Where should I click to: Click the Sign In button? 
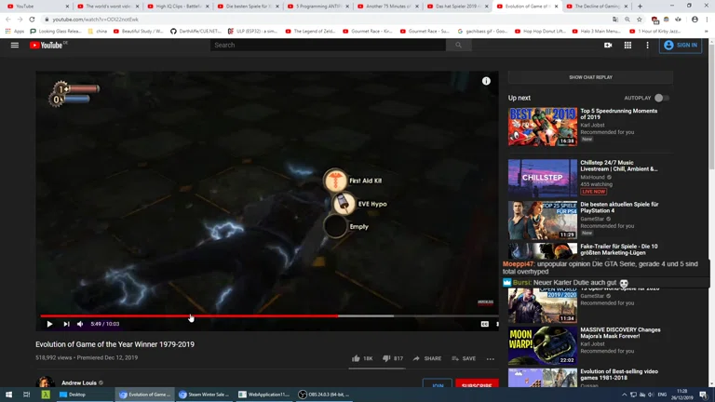681,45
